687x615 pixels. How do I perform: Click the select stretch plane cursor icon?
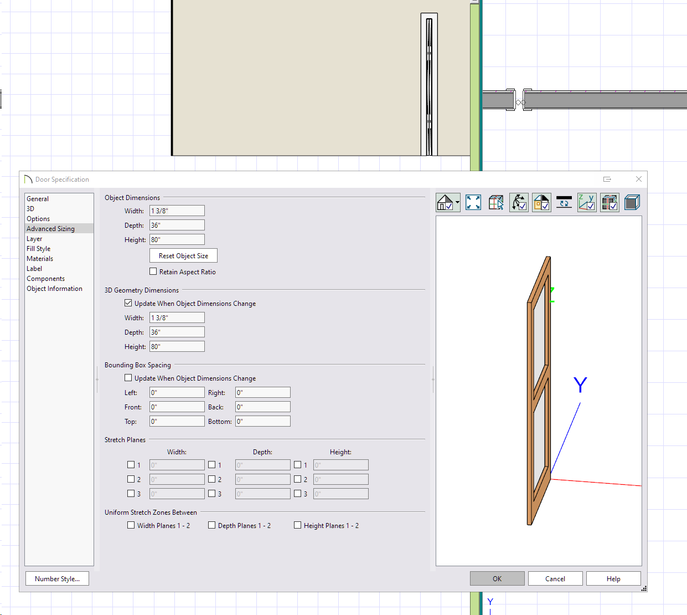pyautogui.click(x=496, y=203)
